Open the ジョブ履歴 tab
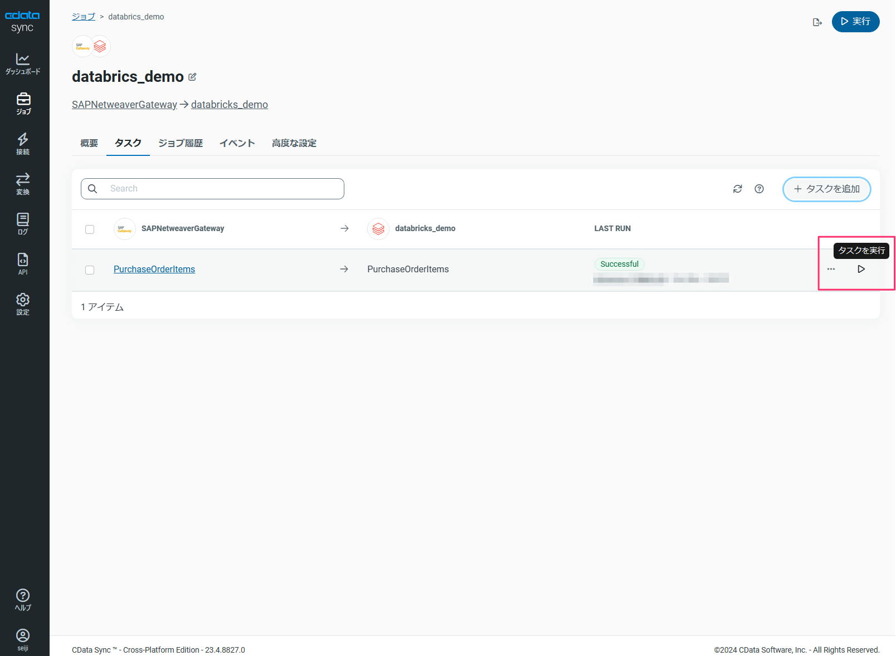Viewport: 896px width, 656px height. coord(181,143)
